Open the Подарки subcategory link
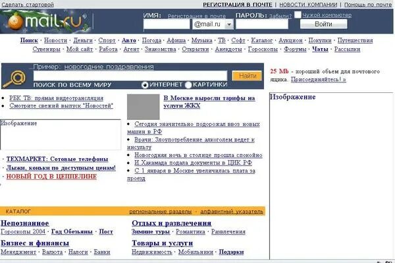Viewport: 395px width, 263px height. 231,252
